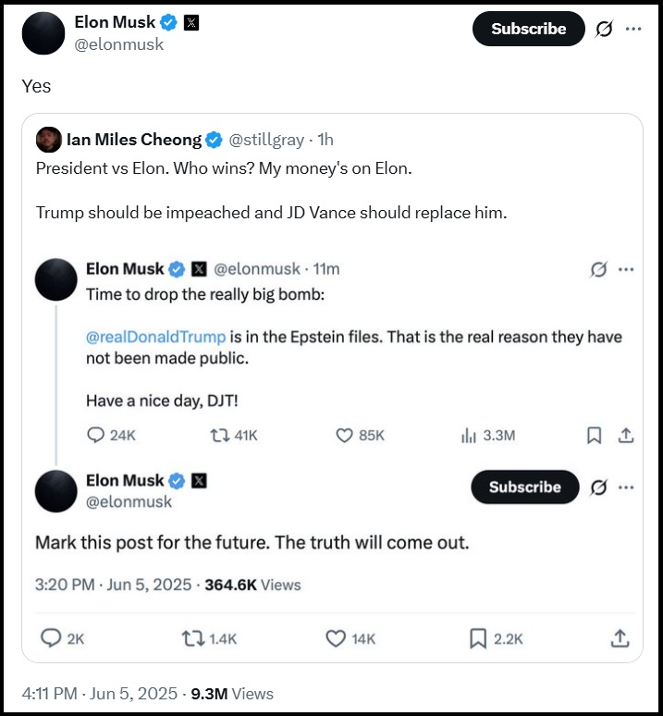The height and width of the screenshot is (716, 663).
Task: Click the Subscribe button in quoted post
Action: coord(524,487)
